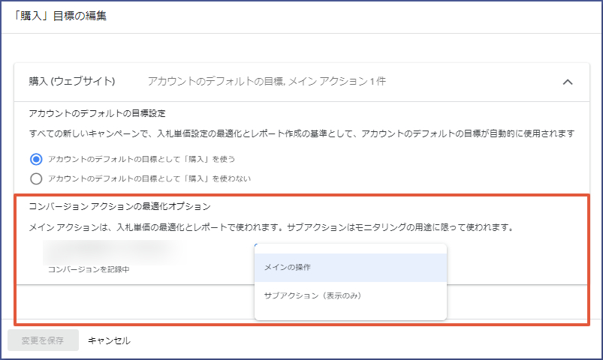Screen dimensions: 603x360
Task: Click the コンバージョンを記録中 status text
Action: (89, 268)
